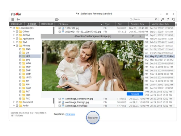Viewport: 181px width, 136px height.
Task: Toggle the Local Disk (C) checkbox
Action: coord(14,28)
